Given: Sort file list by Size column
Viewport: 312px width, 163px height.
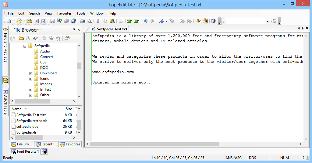Looking at the screenshot, I should (x=63, y=109).
